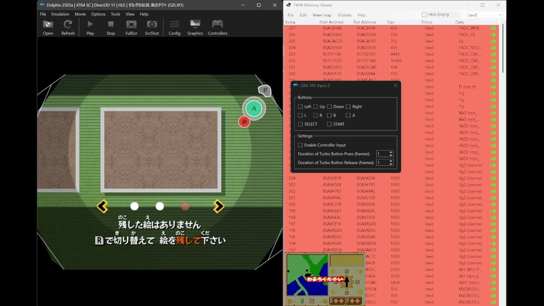
Task: Click the green arrow on row 225
Action: 493,41
